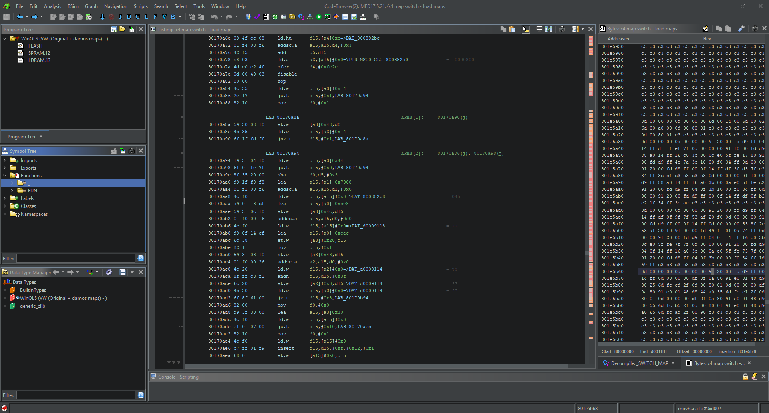
Task: Select the SPRAM.12 memory block
Action: click(x=39, y=53)
